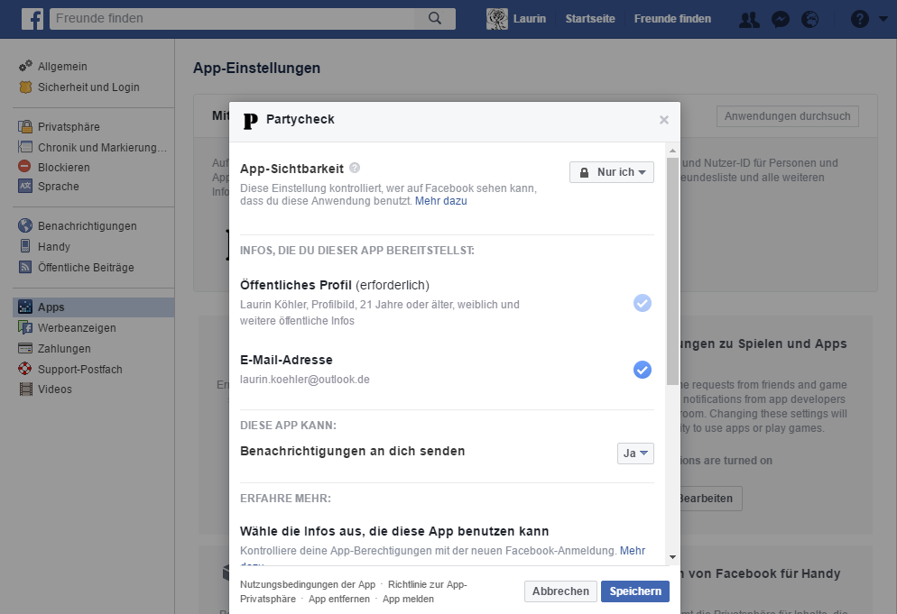Select the Werbeanzeigen section
The width and height of the screenshot is (897, 614).
tap(77, 327)
